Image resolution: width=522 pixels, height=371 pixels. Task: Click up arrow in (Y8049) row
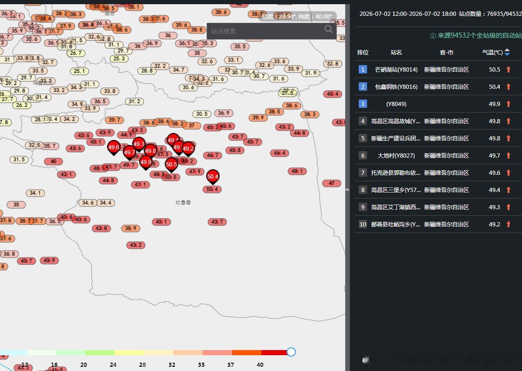click(x=509, y=104)
